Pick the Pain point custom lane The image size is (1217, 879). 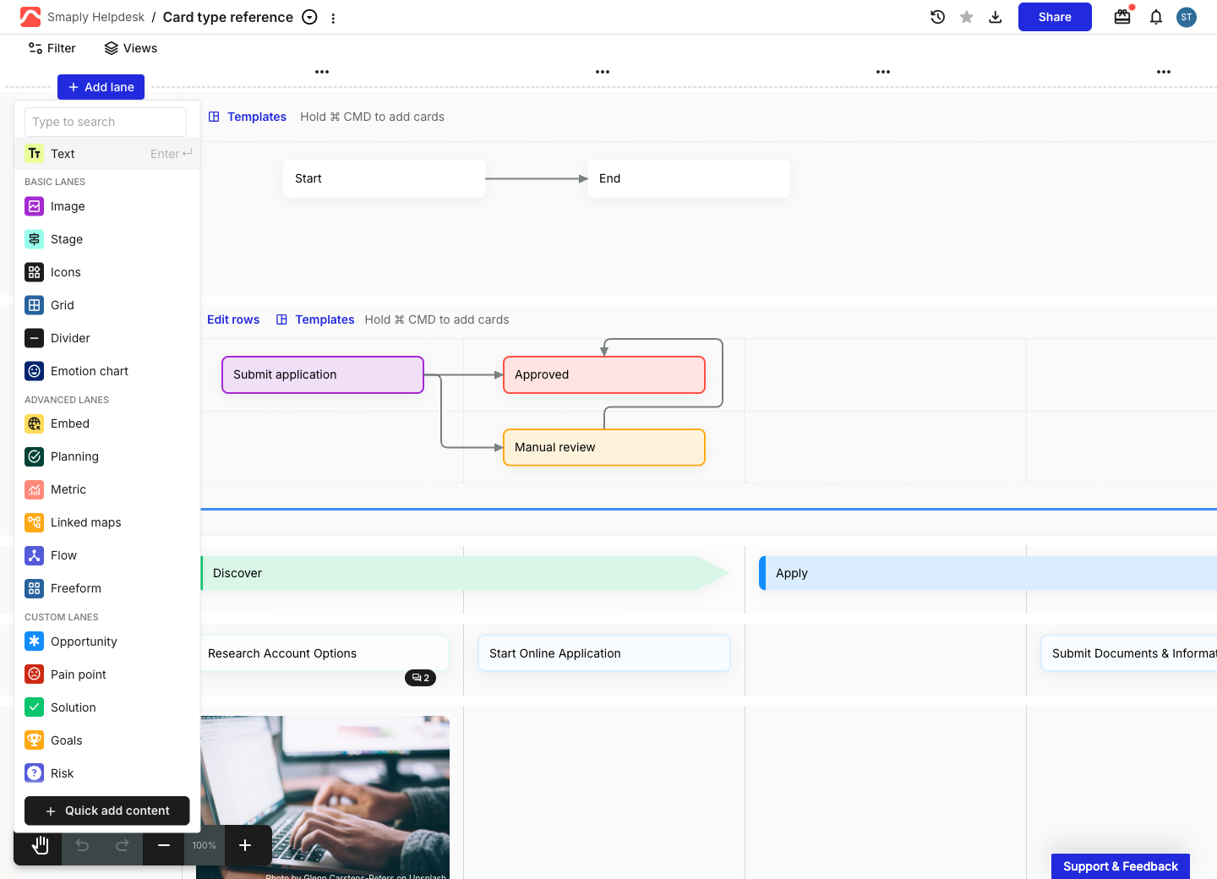point(107,674)
